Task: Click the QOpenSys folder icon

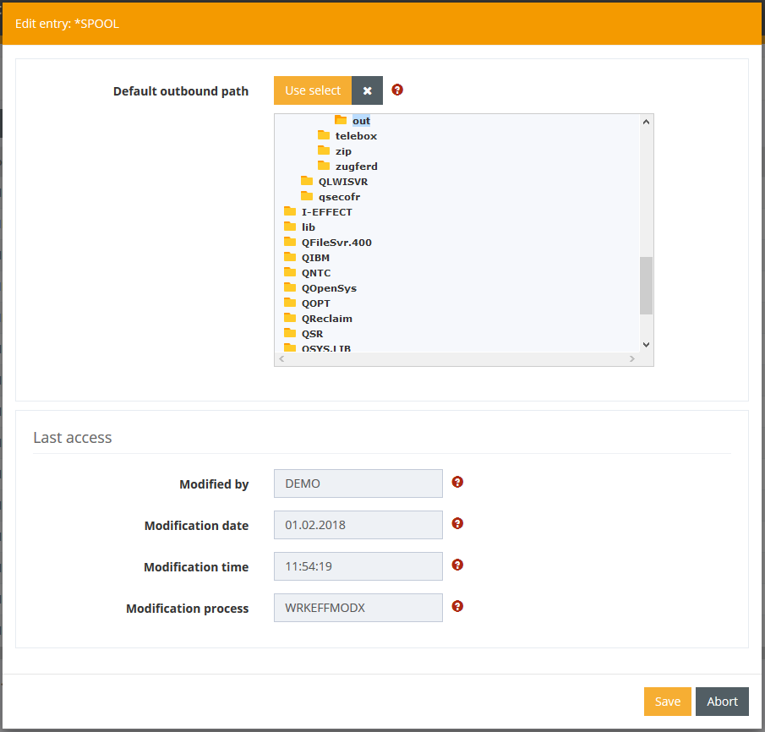Action: click(290, 287)
